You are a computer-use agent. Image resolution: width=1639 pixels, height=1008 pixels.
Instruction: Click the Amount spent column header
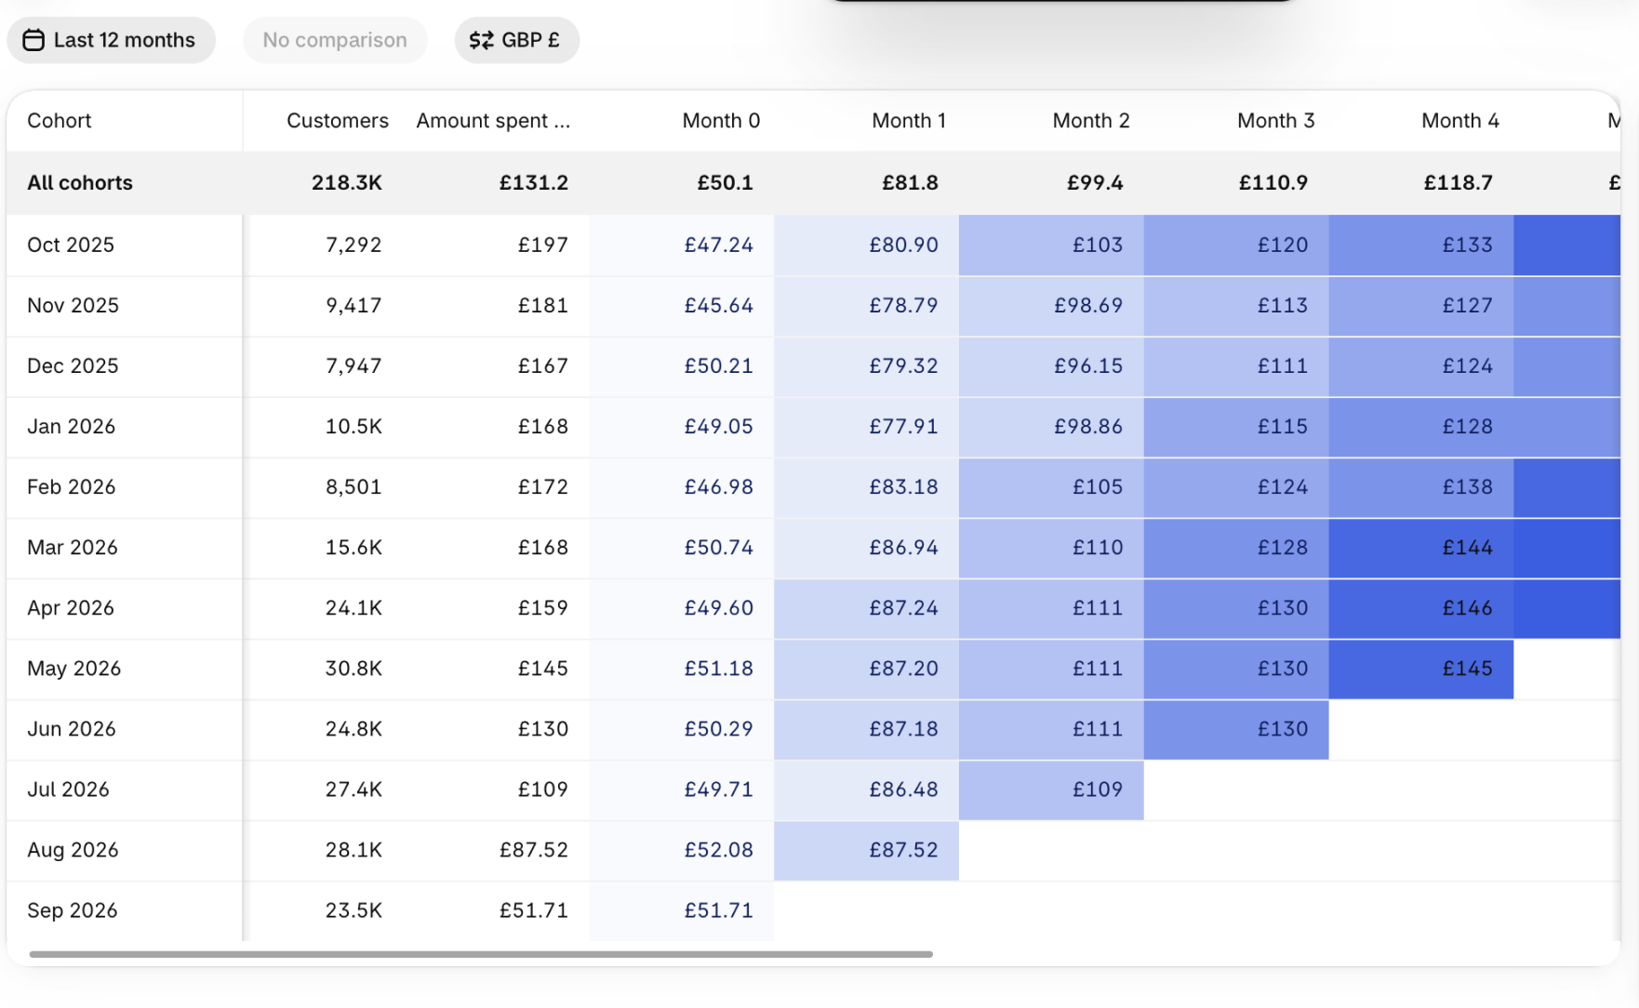493,121
